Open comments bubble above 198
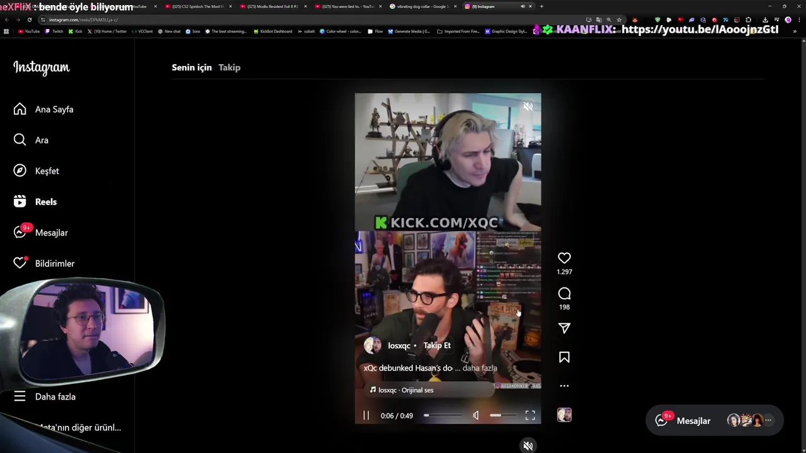This screenshot has height=453, width=806. coord(564,294)
